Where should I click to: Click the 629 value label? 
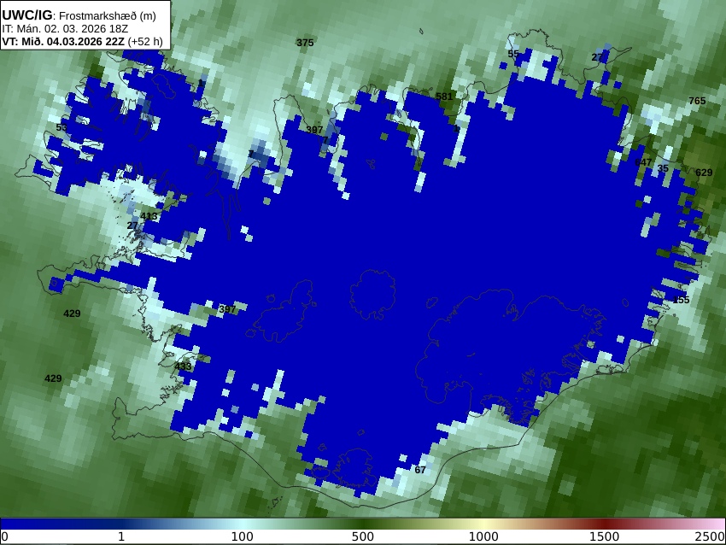[704, 173]
